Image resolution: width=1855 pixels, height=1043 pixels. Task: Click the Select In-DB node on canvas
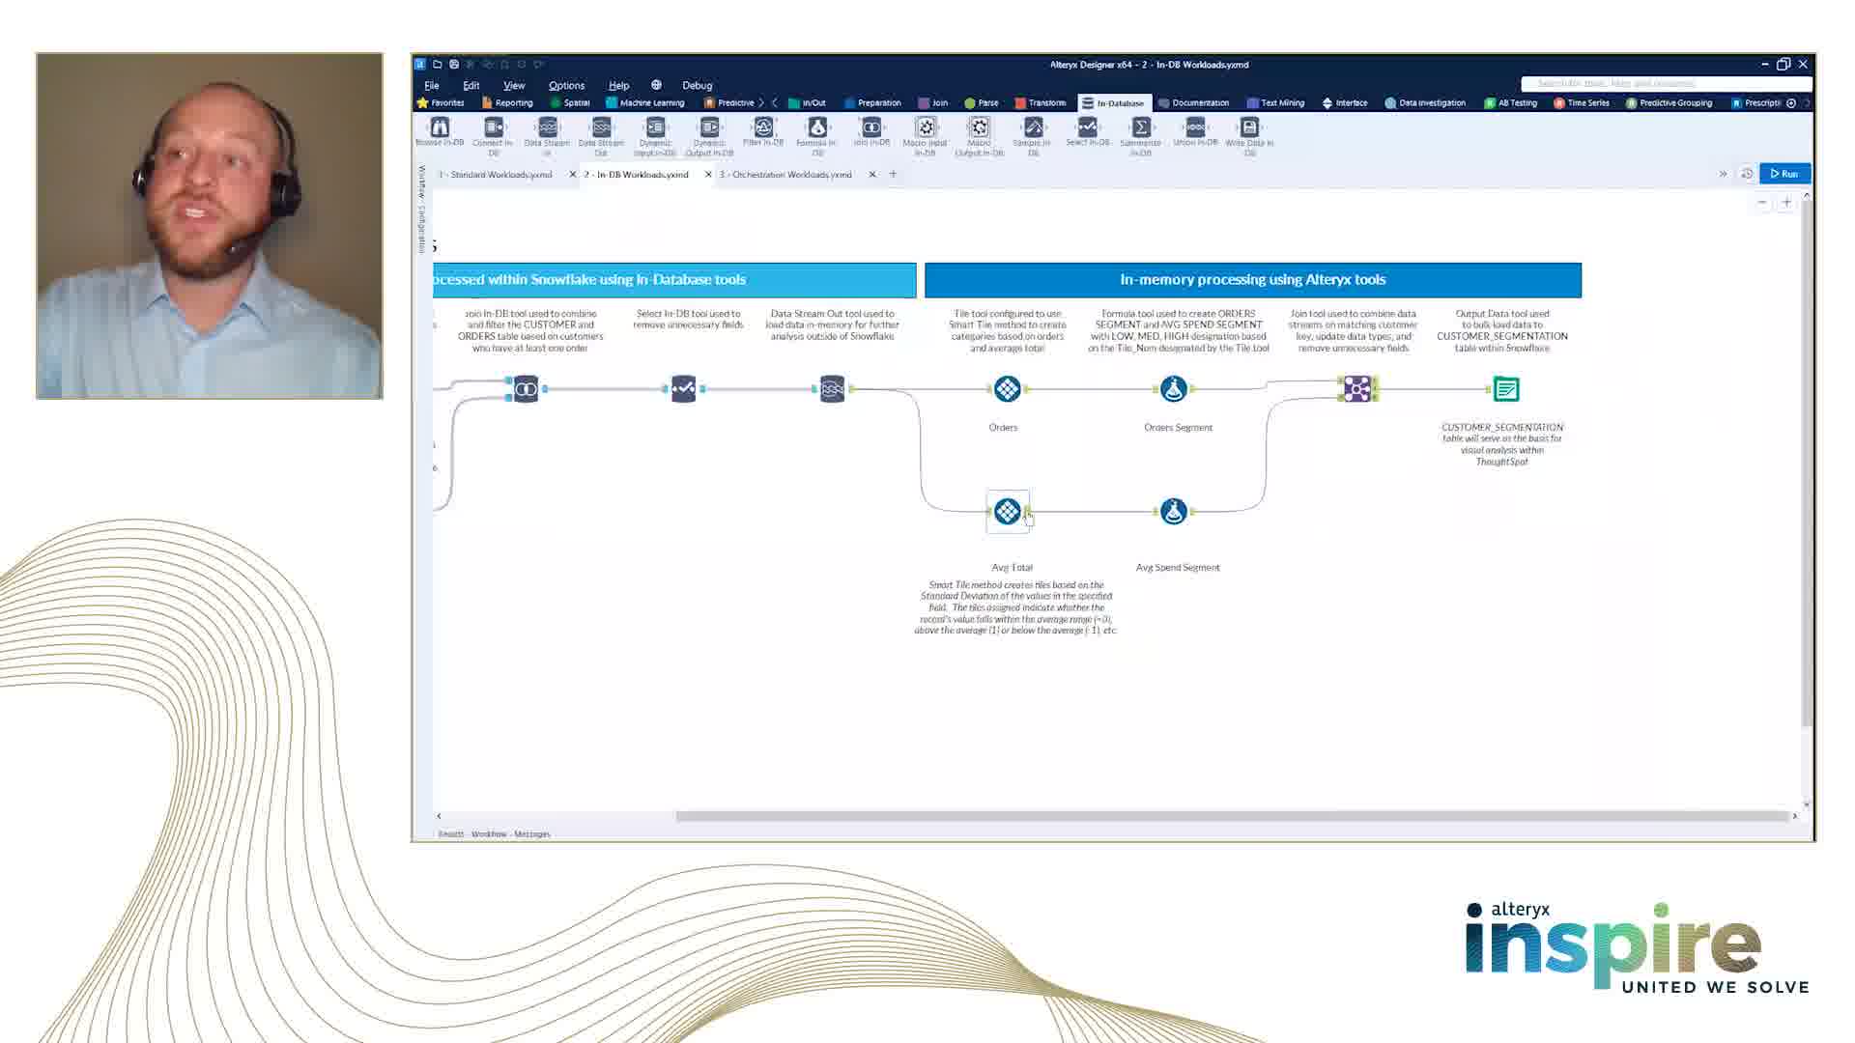coord(683,389)
